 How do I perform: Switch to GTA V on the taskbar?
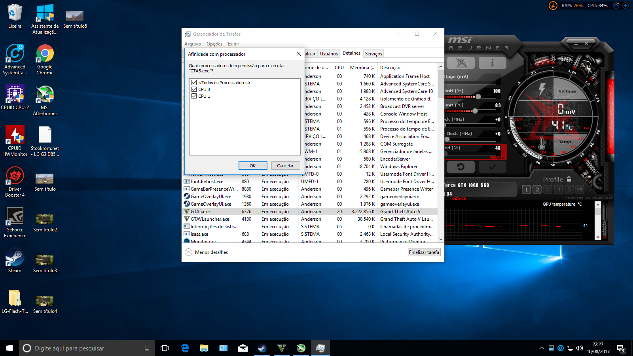[282, 348]
